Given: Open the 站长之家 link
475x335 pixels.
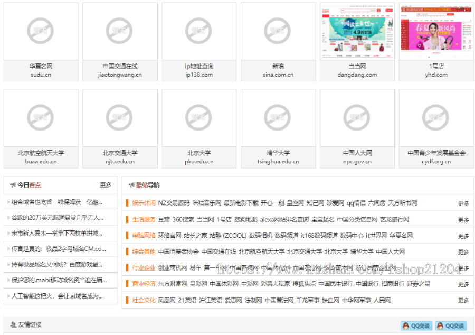Looking at the screenshot, I should coord(195,235).
